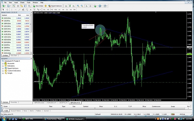Select the Text Label tool
194x121 pixels.
[x=34, y=10]
